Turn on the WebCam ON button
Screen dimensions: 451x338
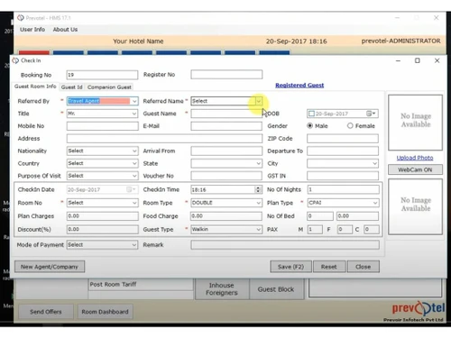click(x=415, y=169)
